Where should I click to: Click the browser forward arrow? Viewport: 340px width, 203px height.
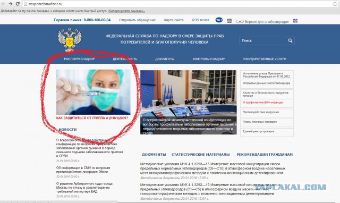[x=11, y=4]
